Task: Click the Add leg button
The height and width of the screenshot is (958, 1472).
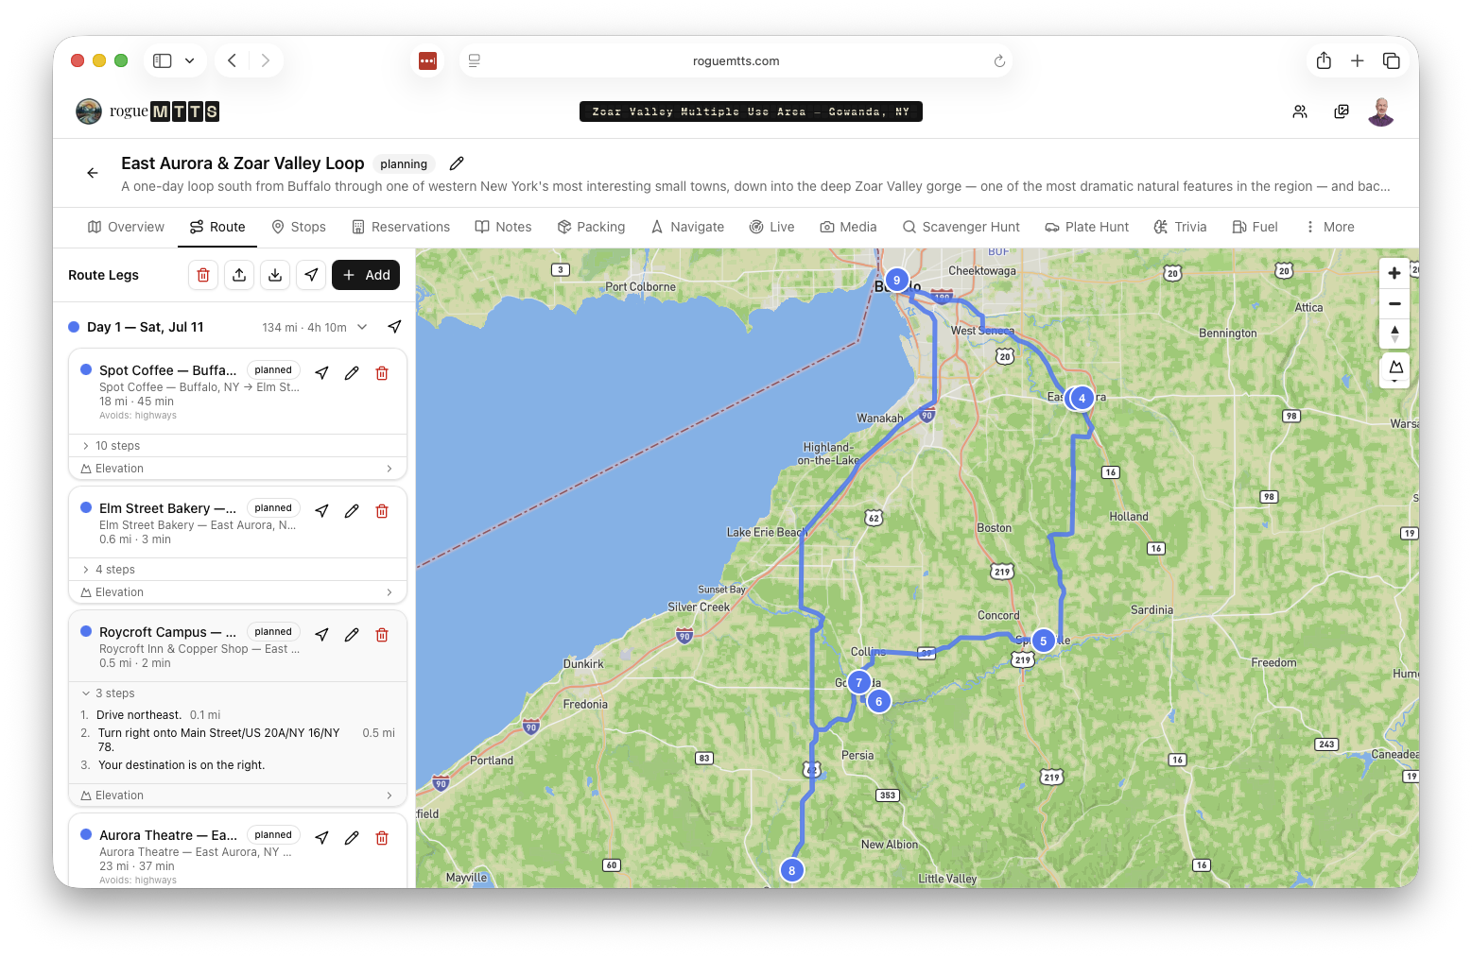Action: click(x=366, y=275)
